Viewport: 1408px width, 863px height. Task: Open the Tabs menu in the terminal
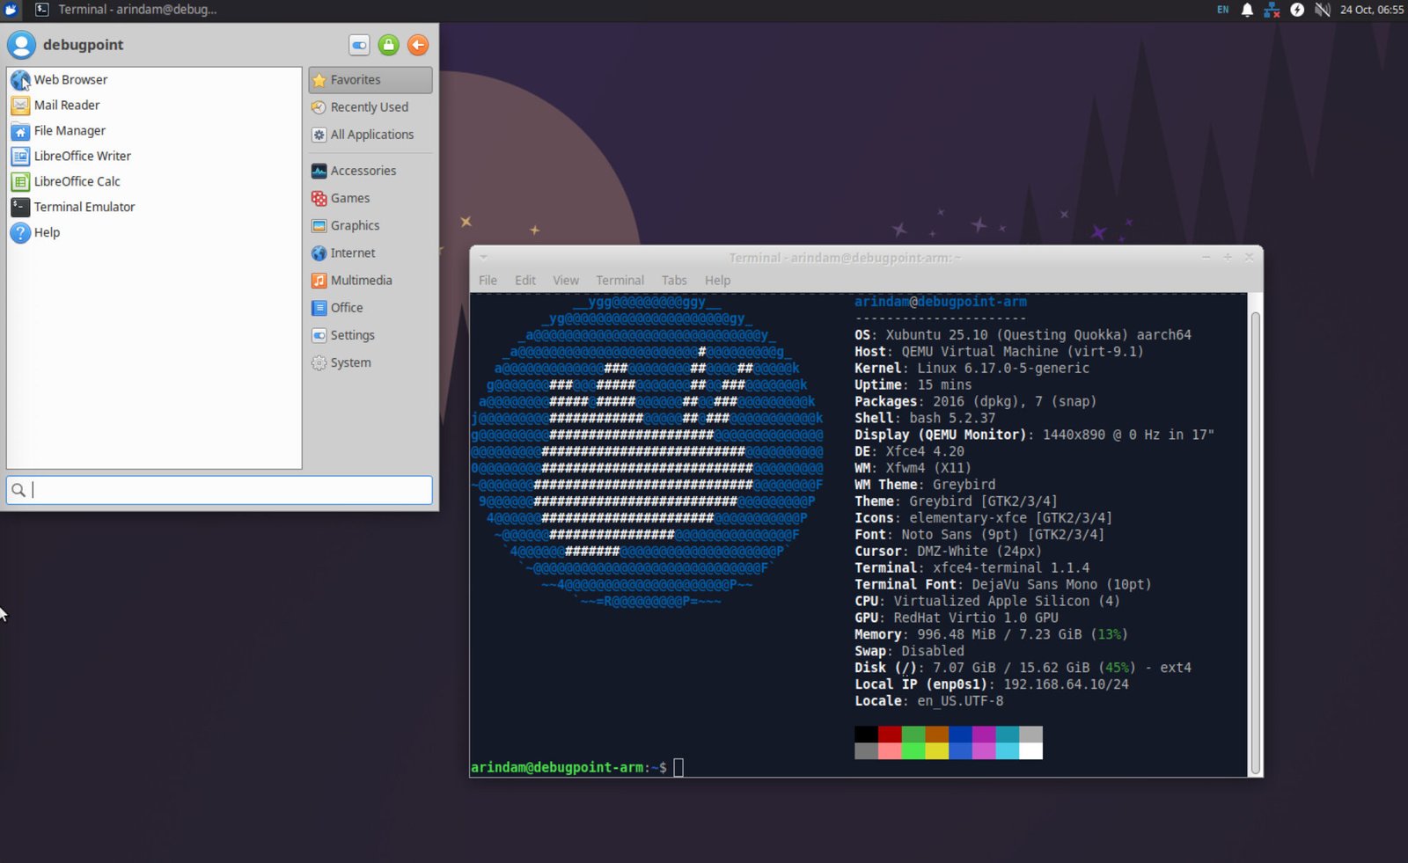coord(674,280)
